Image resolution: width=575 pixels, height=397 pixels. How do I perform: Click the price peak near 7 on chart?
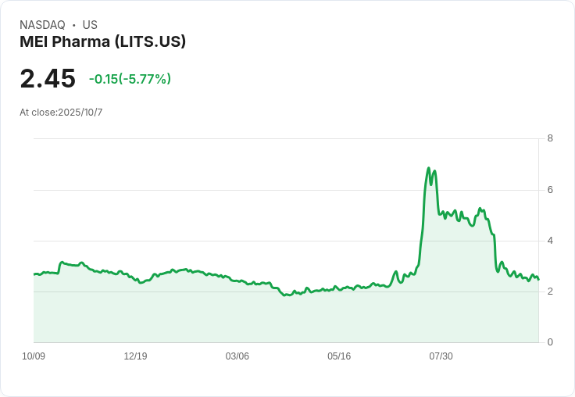pyautogui.click(x=428, y=168)
